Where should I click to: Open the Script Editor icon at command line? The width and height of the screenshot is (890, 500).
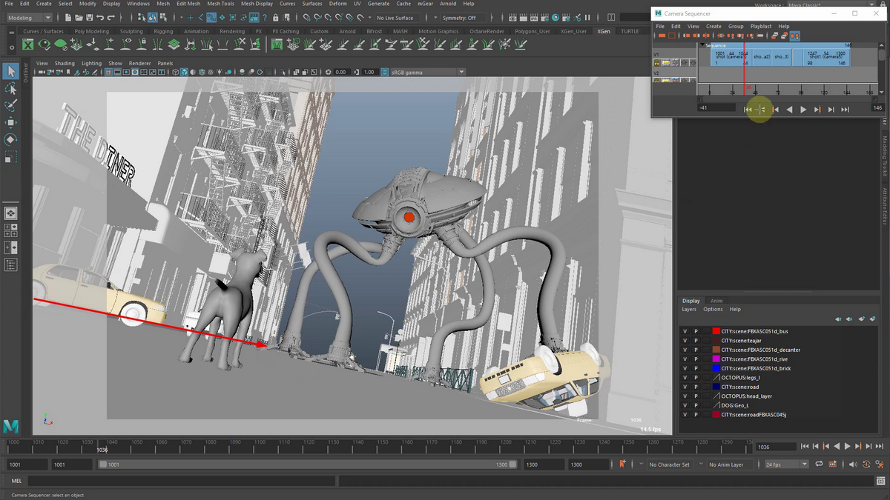(880, 481)
